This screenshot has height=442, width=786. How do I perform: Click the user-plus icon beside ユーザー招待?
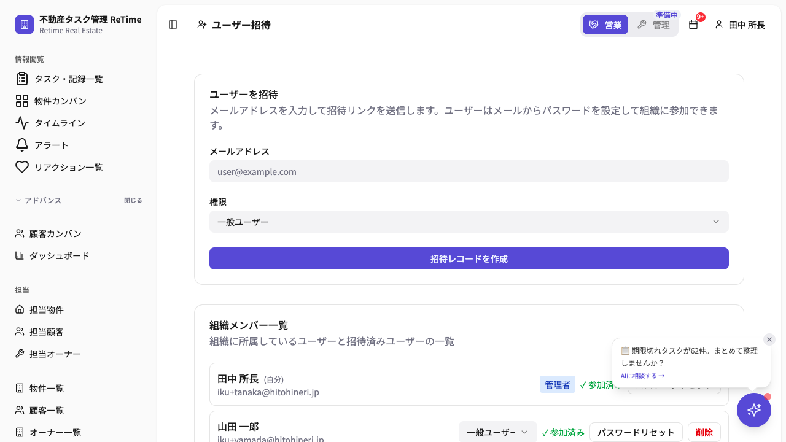click(x=201, y=25)
